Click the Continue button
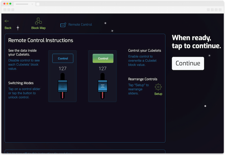 click(x=188, y=63)
